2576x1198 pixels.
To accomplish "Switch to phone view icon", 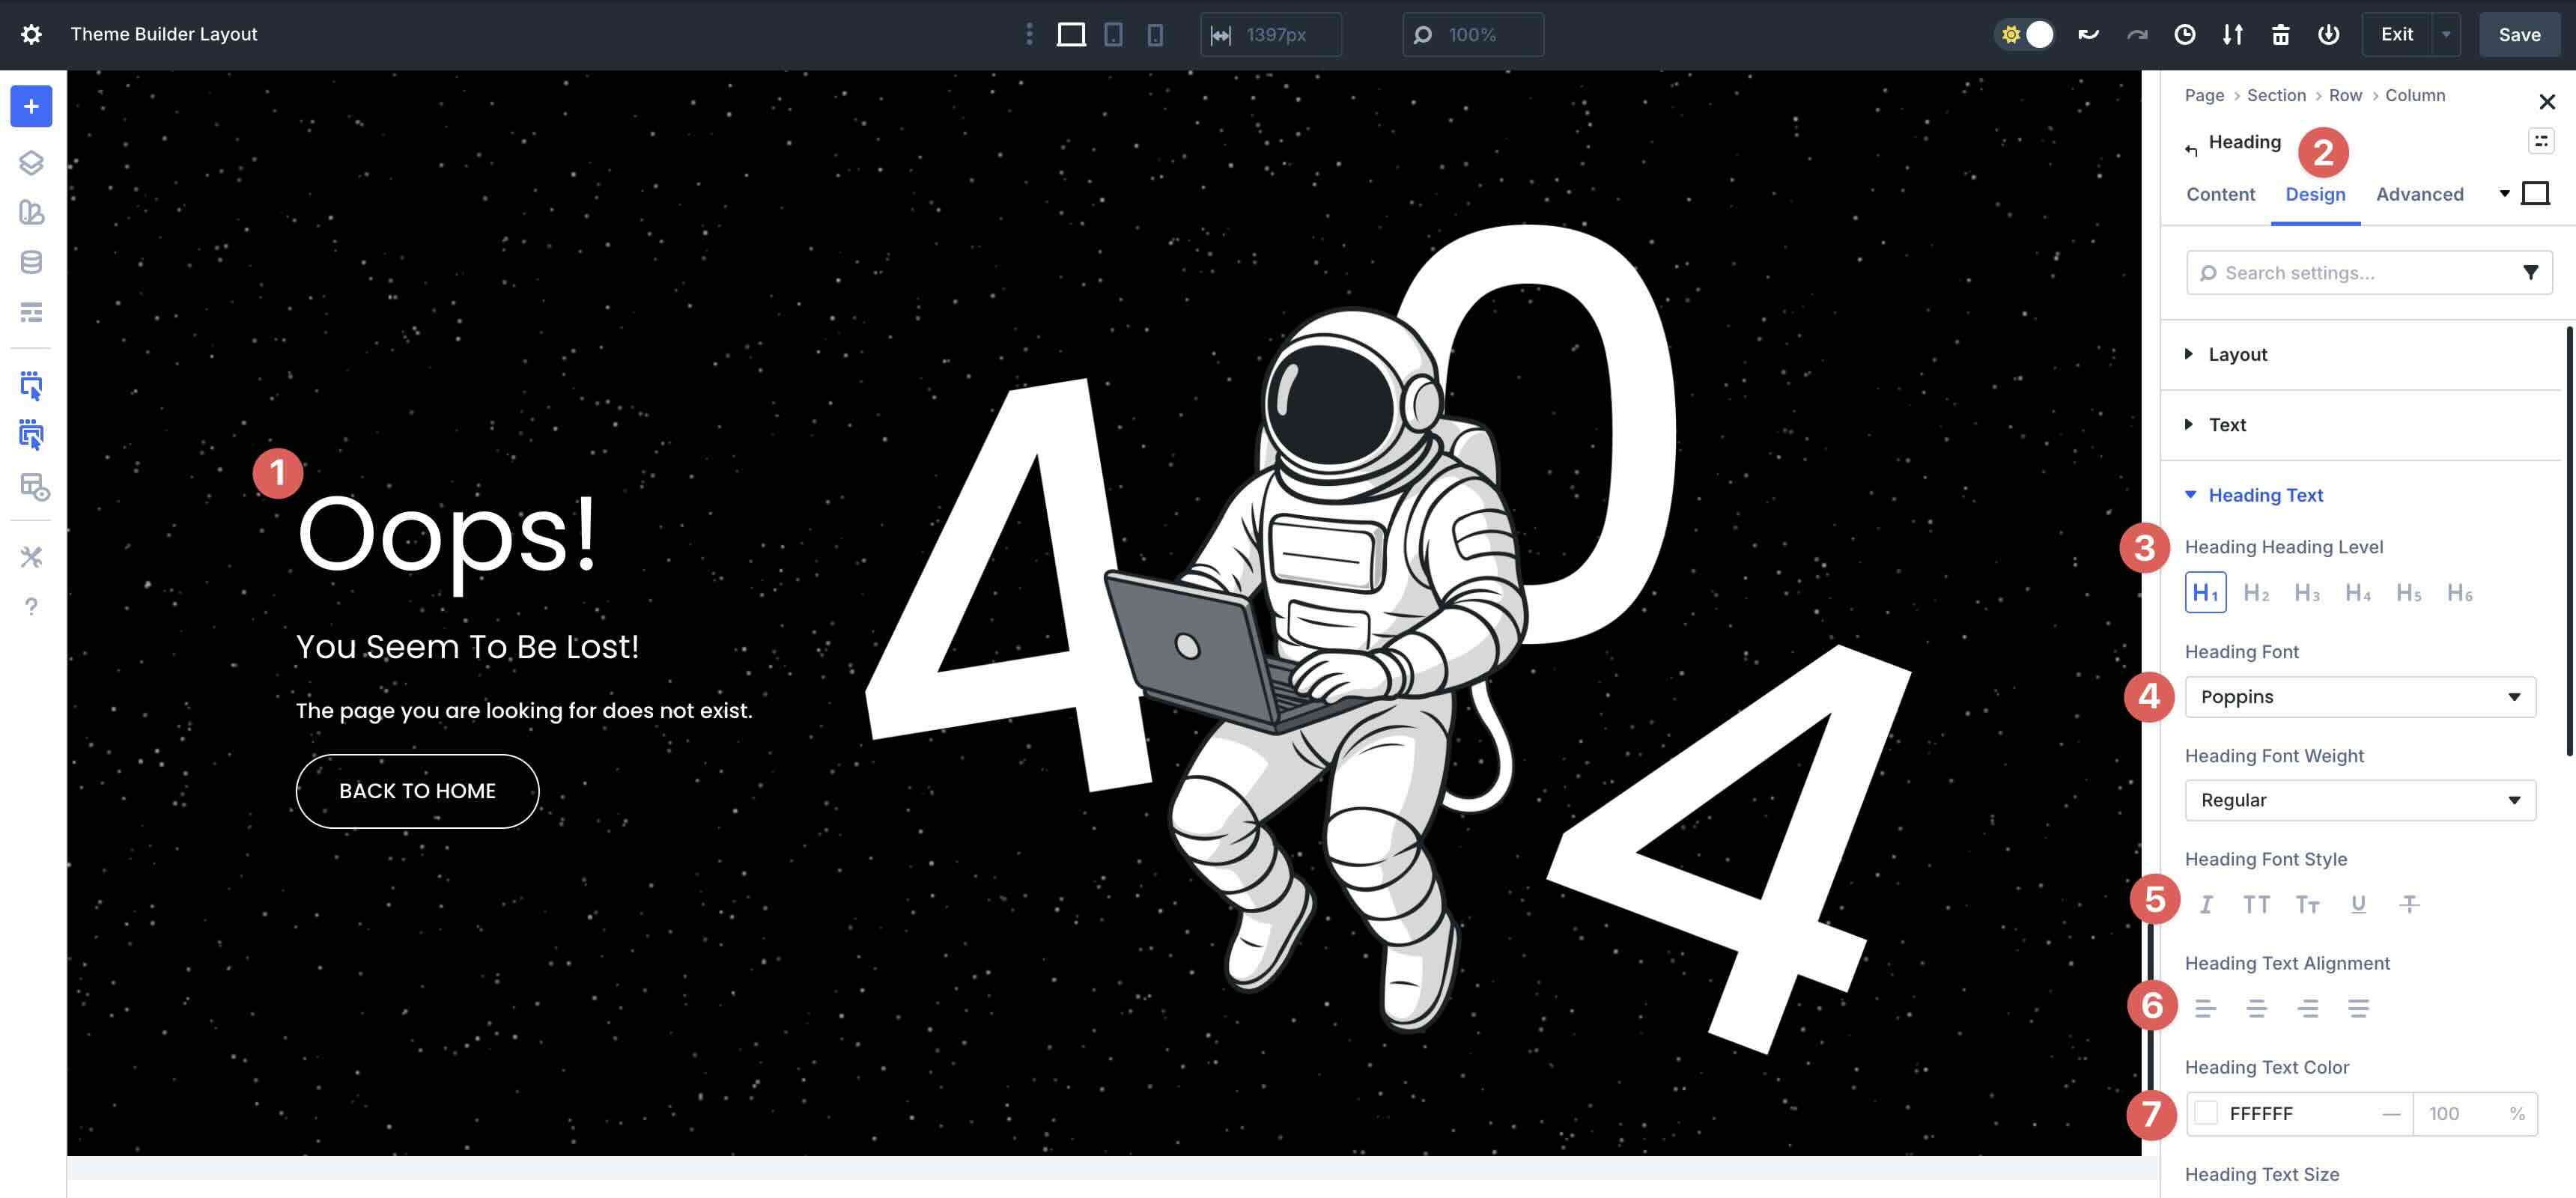I will coord(1155,35).
